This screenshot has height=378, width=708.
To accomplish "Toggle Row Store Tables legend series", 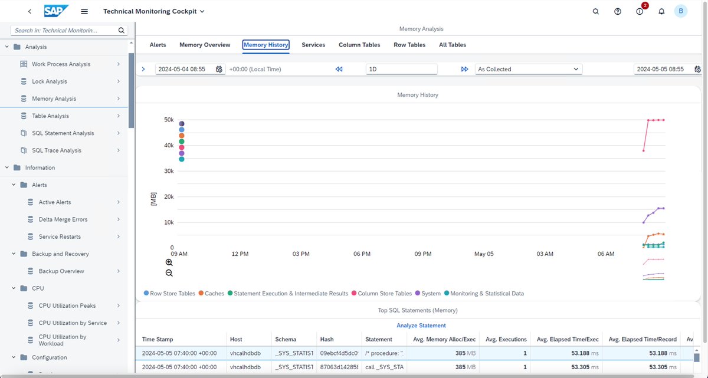I will [169, 293].
